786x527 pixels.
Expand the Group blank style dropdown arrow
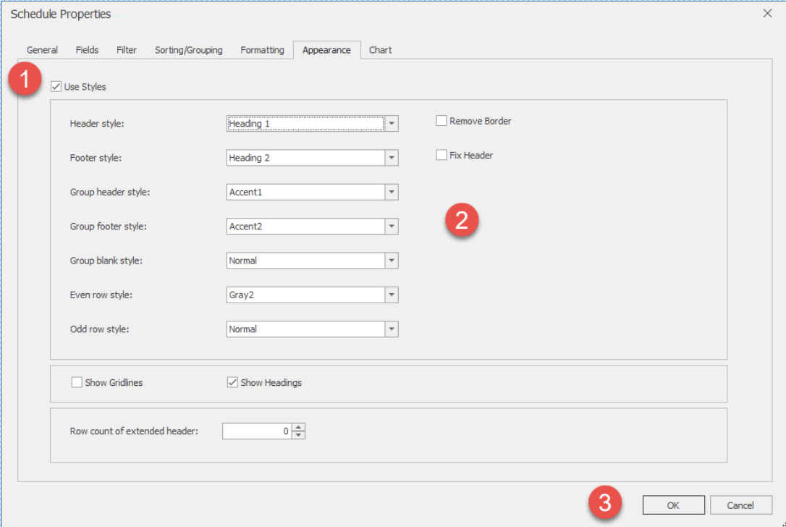point(392,261)
